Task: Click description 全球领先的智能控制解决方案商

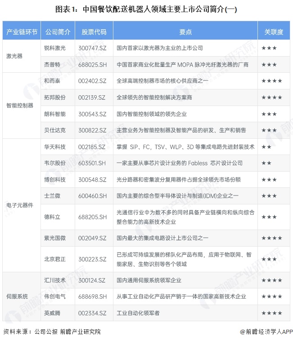Action: click(154, 97)
